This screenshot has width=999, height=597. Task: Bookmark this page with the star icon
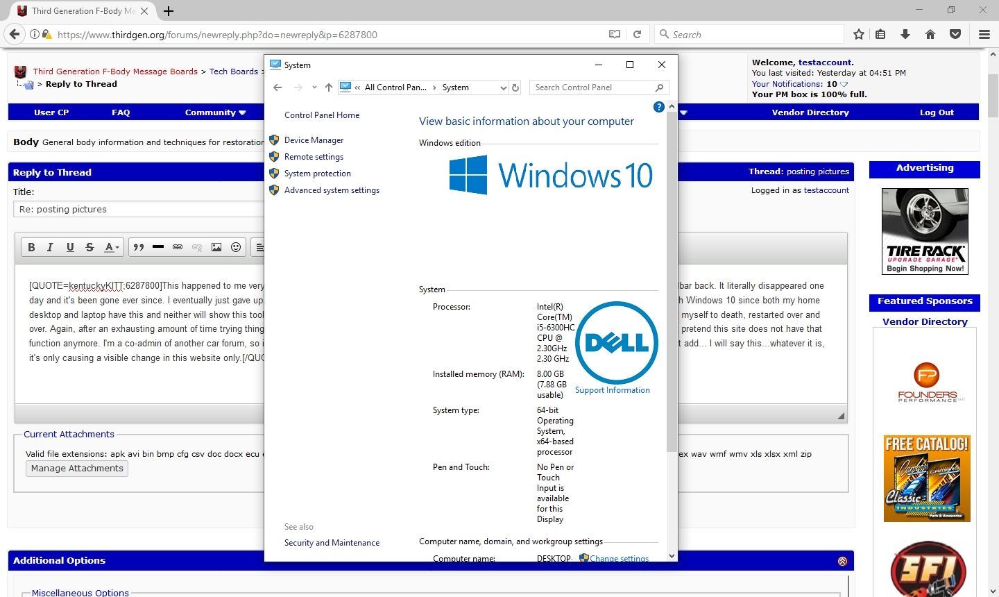pyautogui.click(x=859, y=34)
